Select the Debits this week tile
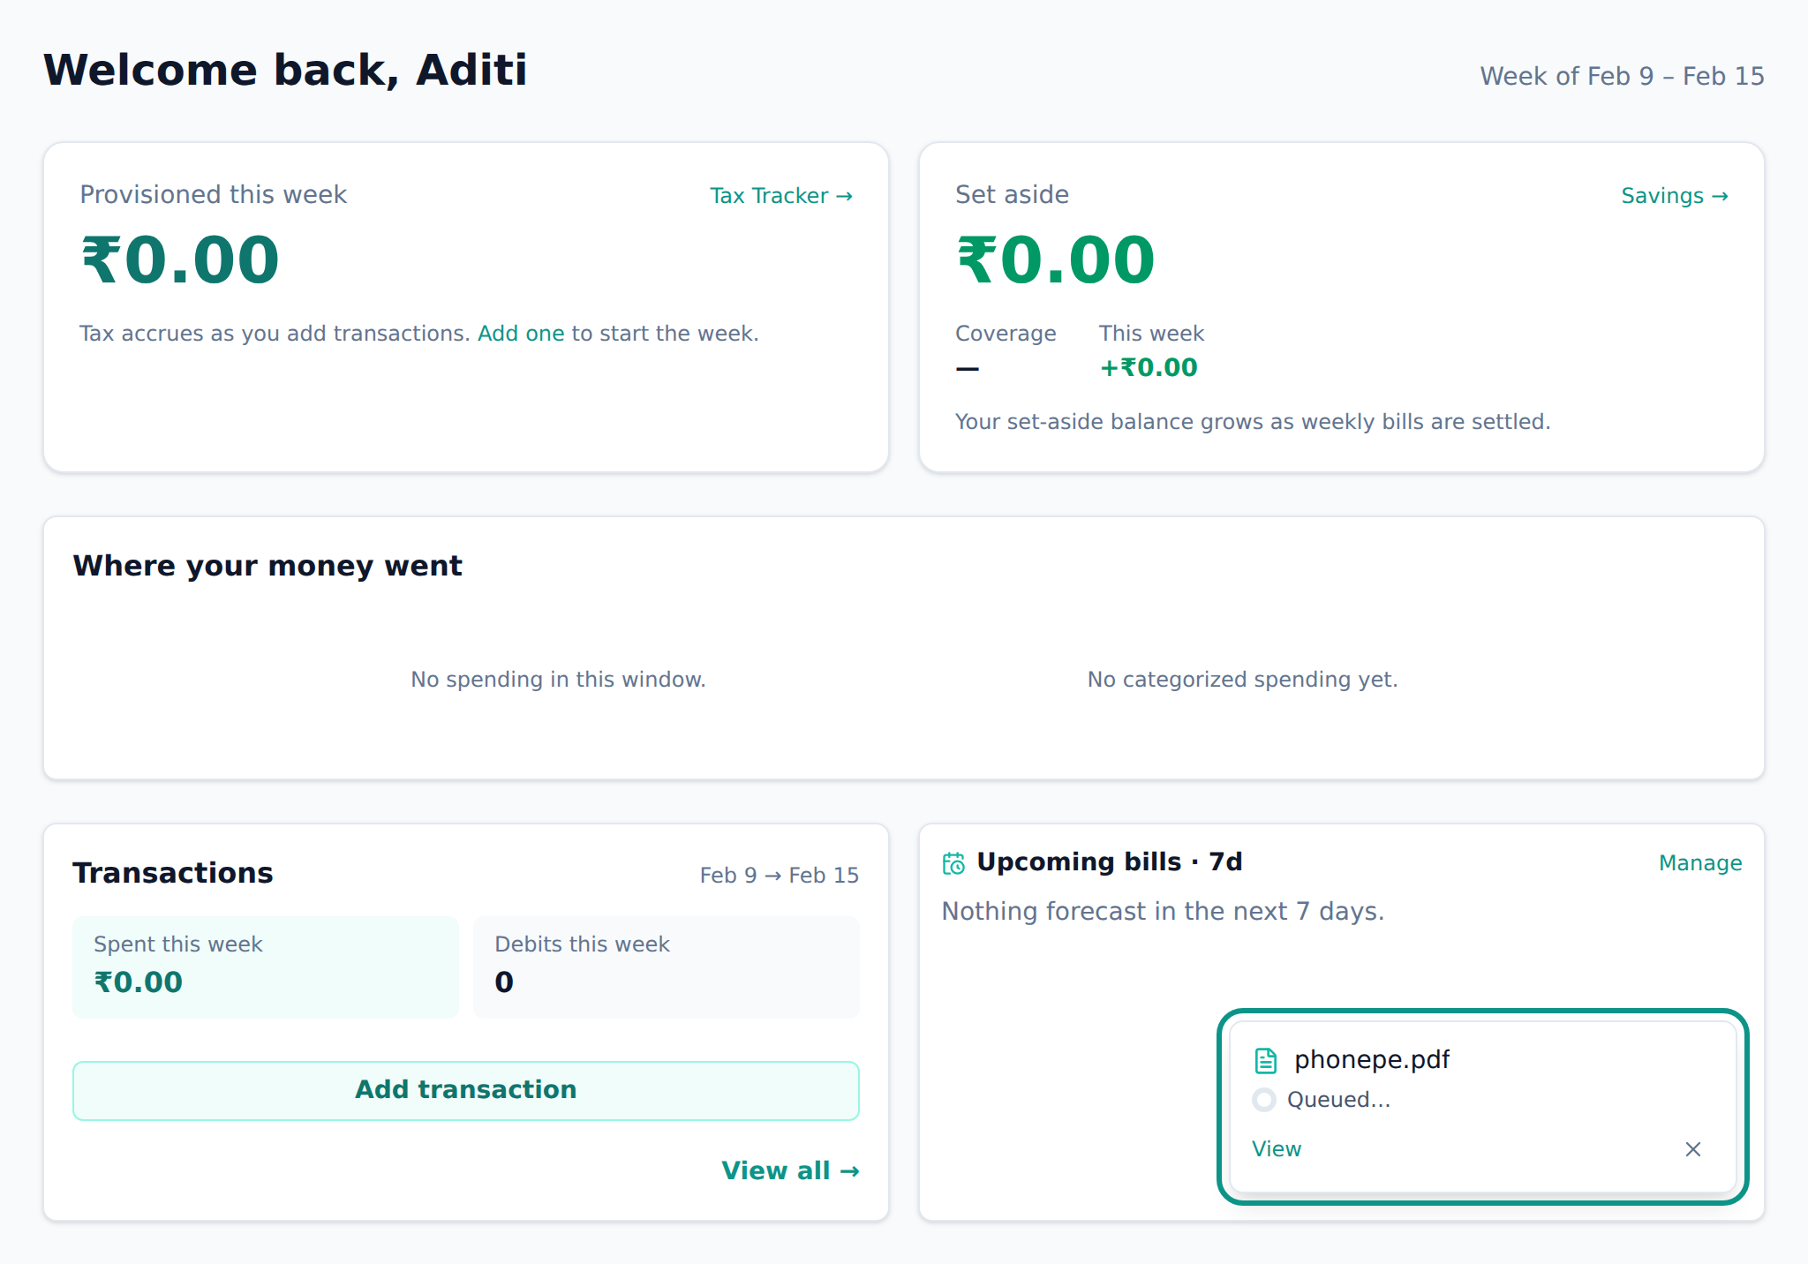The height and width of the screenshot is (1264, 1808). (667, 967)
